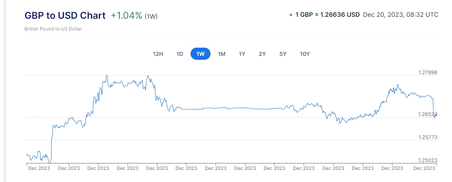Image resolution: width=452 pixels, height=182 pixels.
Task: Select the 12H time range
Action: [x=158, y=54]
